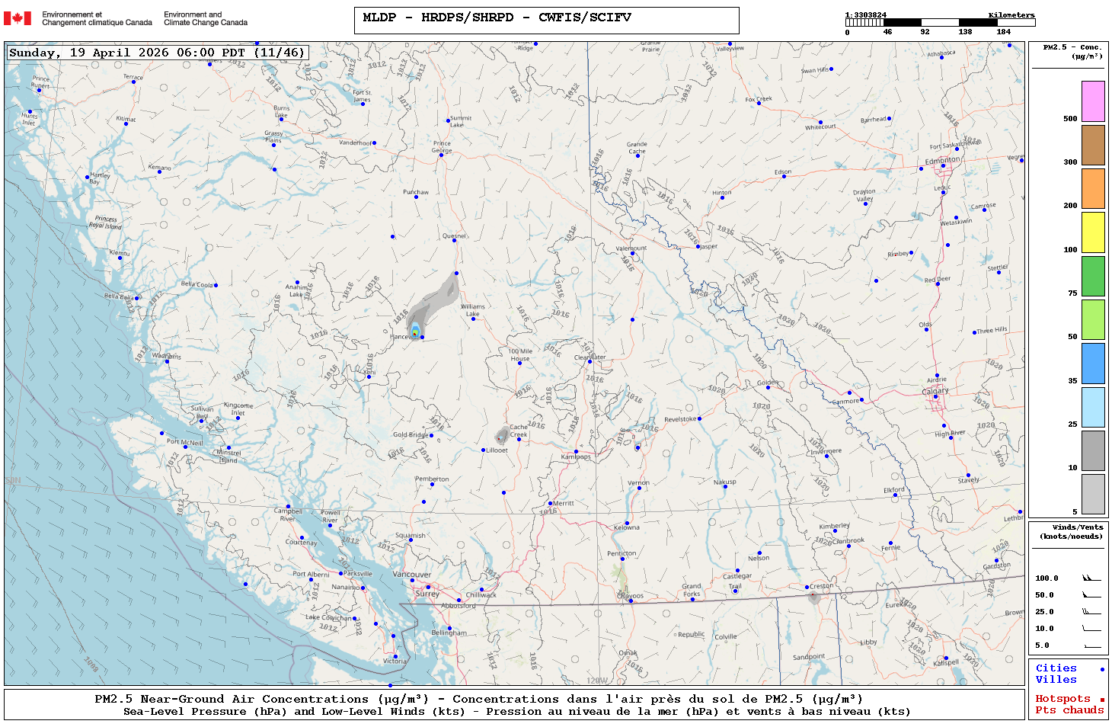Click the Calgary city label on map
The height and width of the screenshot is (724, 1112).
(935, 391)
